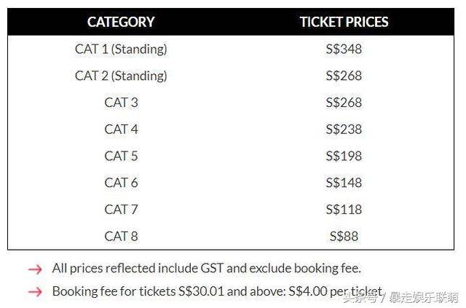Viewport: 466px width, 308px height.
Task: Click the S$88 ticket price
Action: [344, 236]
